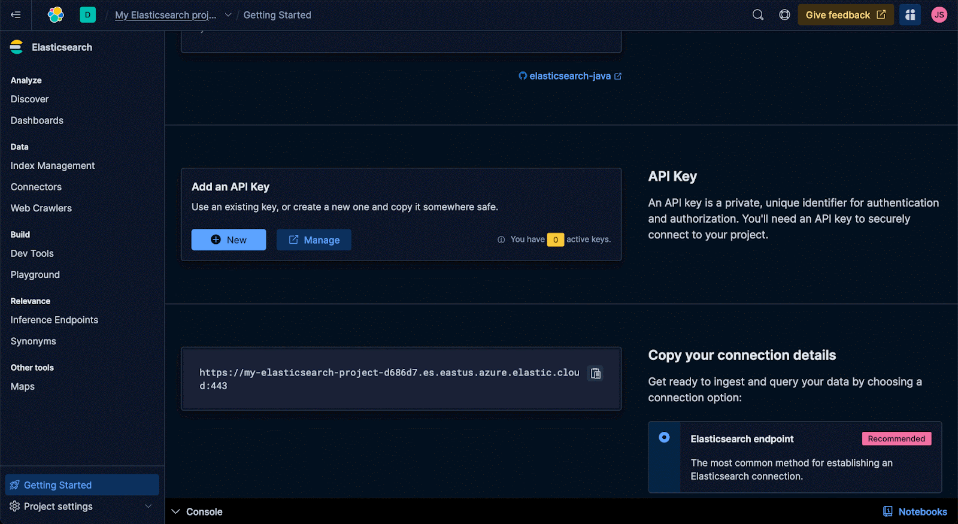Click the green D deployment badge
Screen dimensions: 958x524
point(87,15)
